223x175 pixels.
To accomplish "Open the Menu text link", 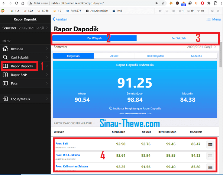I will [216, 19].
